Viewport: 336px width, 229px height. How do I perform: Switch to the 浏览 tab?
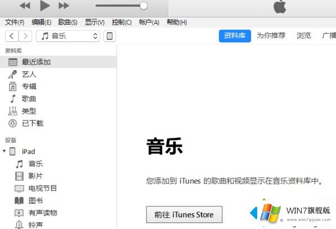pos(304,35)
